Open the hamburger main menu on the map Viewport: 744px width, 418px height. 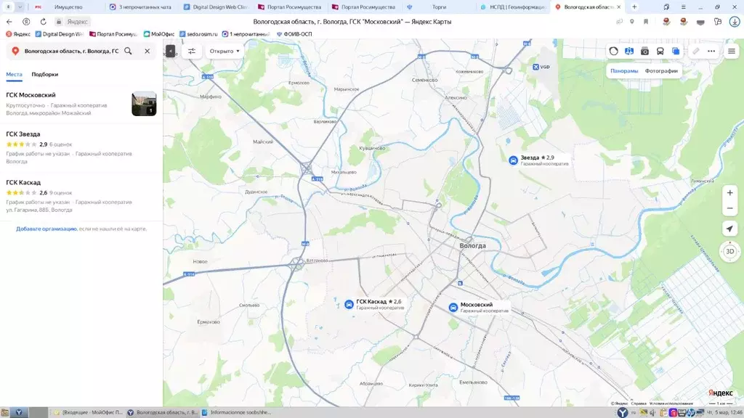(731, 52)
